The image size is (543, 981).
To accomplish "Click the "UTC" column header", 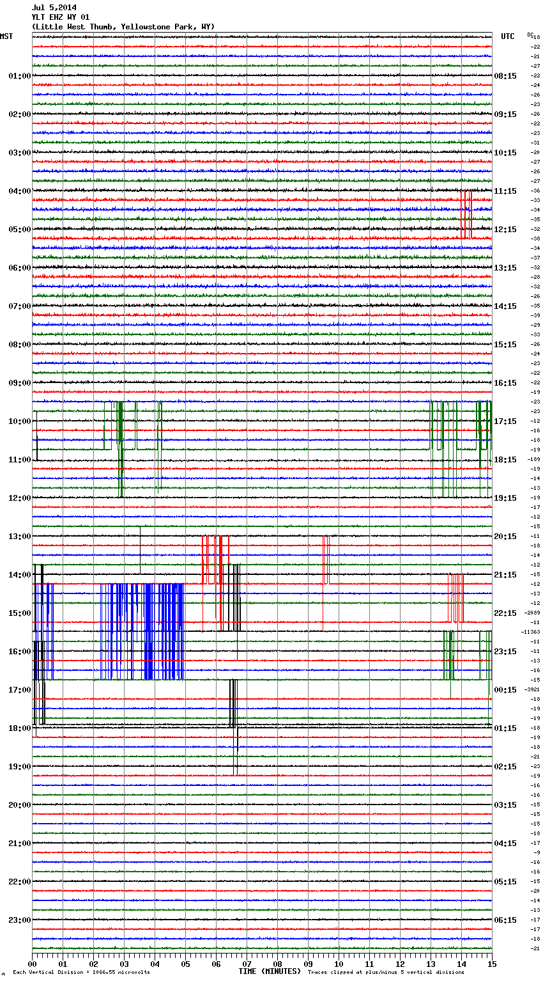I will pyautogui.click(x=508, y=36).
